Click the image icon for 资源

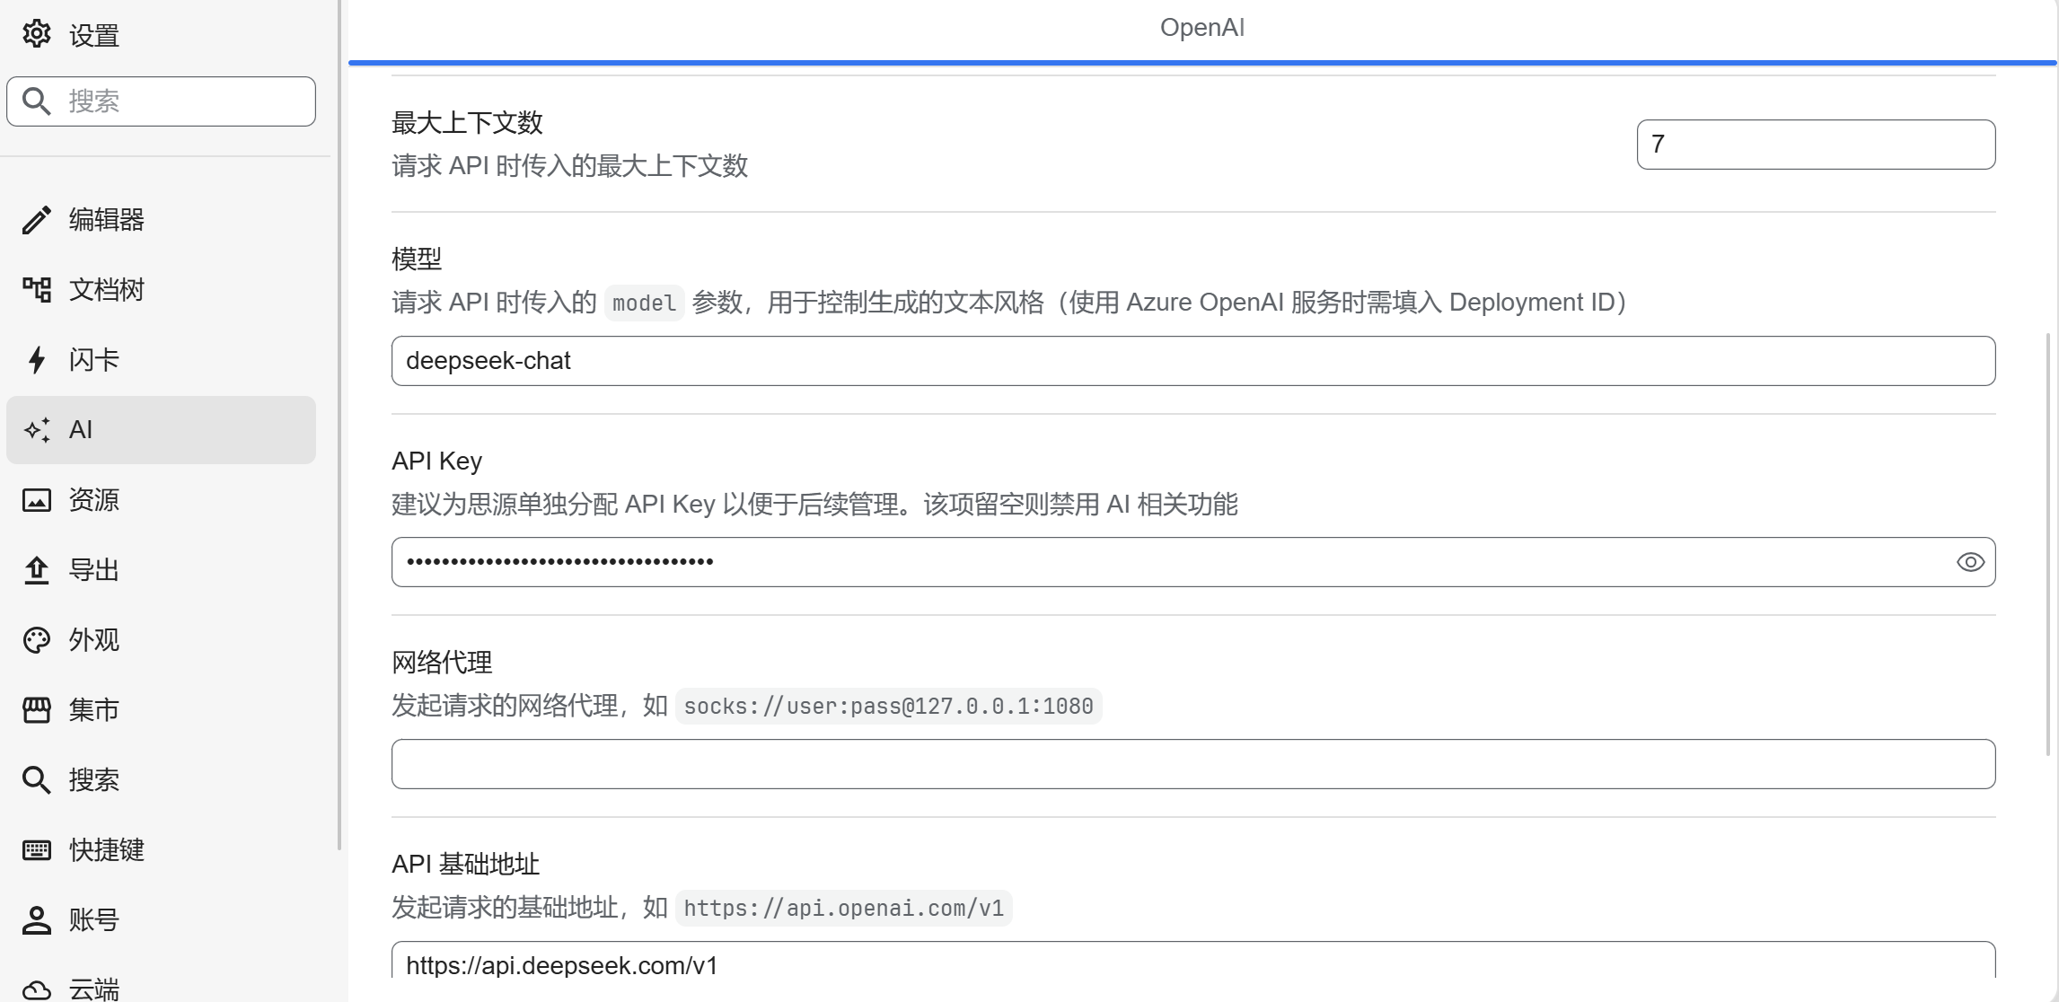click(x=37, y=500)
